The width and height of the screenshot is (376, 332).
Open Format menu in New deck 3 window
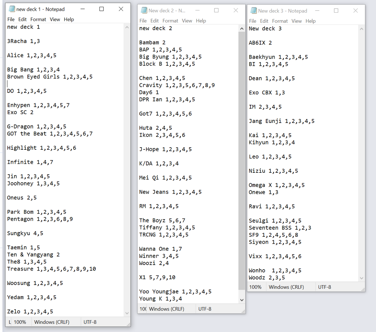pos(280,21)
